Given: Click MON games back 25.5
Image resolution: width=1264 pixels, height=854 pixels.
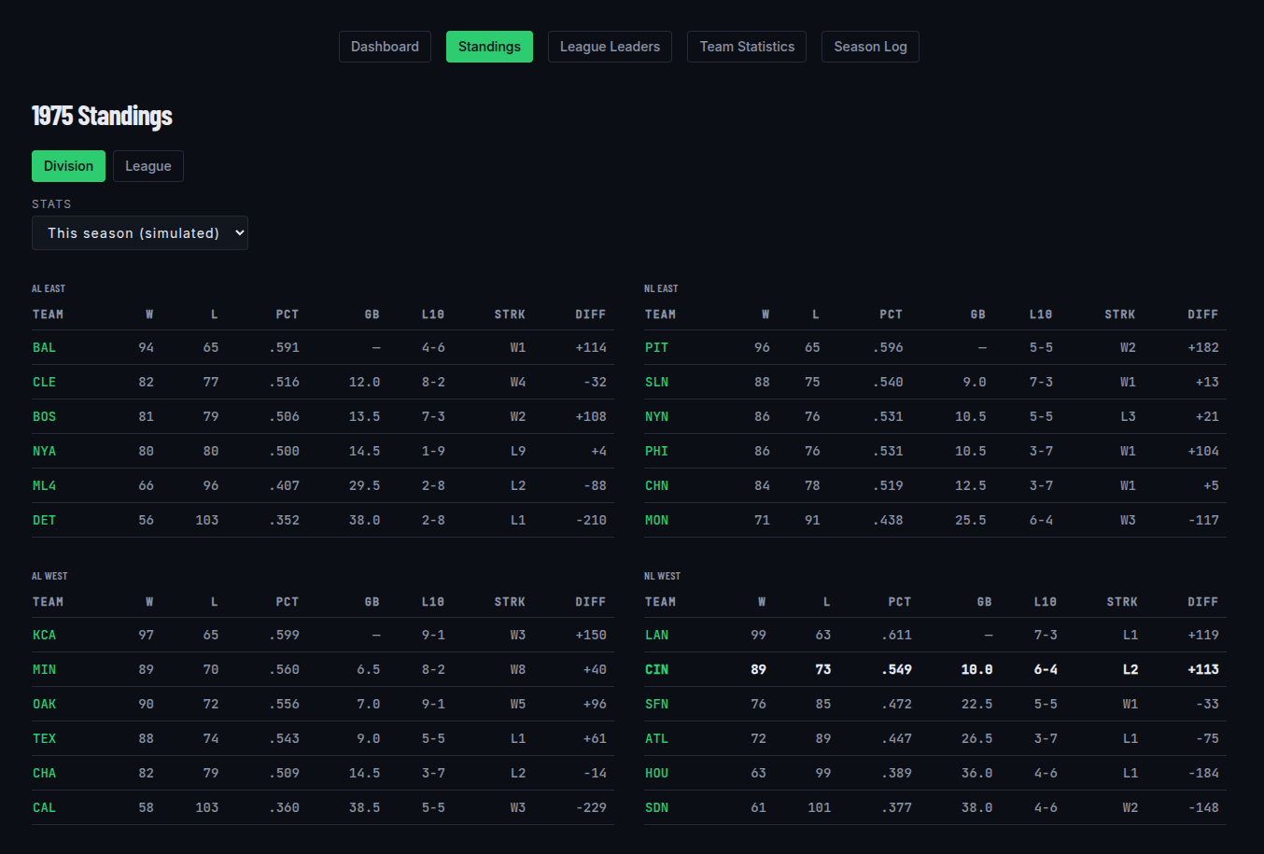Looking at the screenshot, I should 970,520.
